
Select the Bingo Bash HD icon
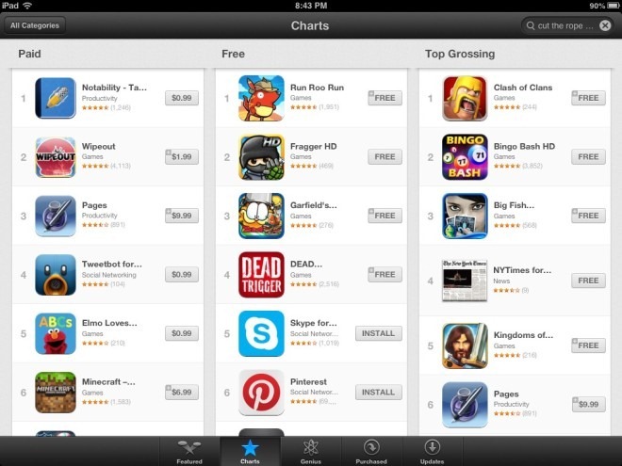465,157
